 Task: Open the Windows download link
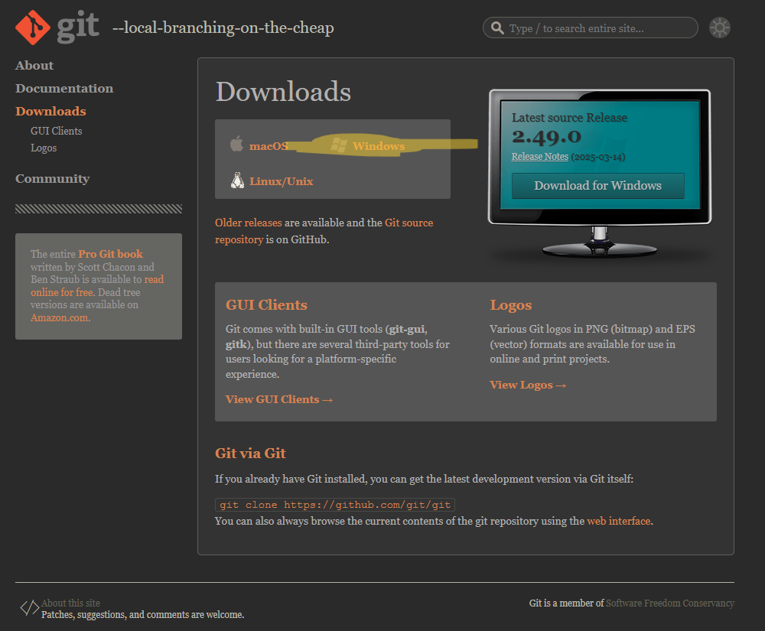click(x=379, y=146)
